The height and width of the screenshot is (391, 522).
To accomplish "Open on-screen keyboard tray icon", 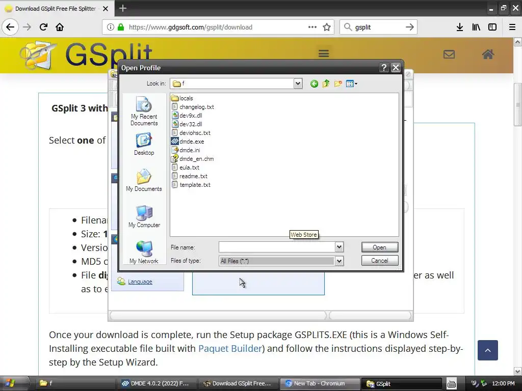I will pyautogui.click(x=452, y=384).
